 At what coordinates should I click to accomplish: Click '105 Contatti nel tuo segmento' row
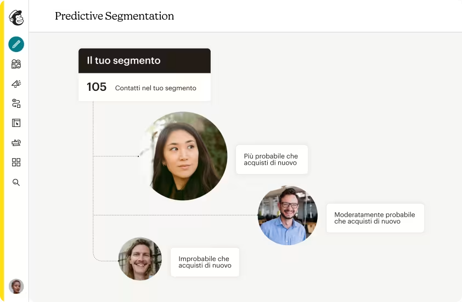click(x=144, y=88)
